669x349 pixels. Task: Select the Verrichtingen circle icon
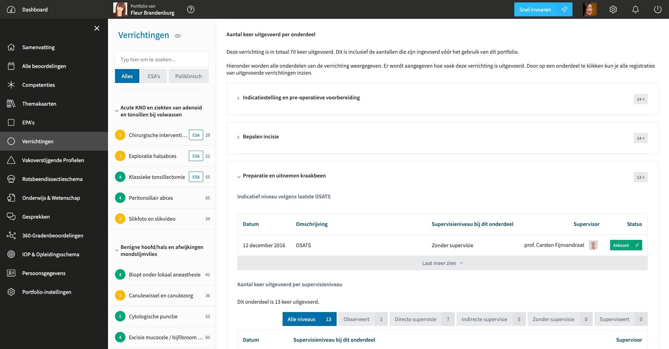(x=11, y=141)
